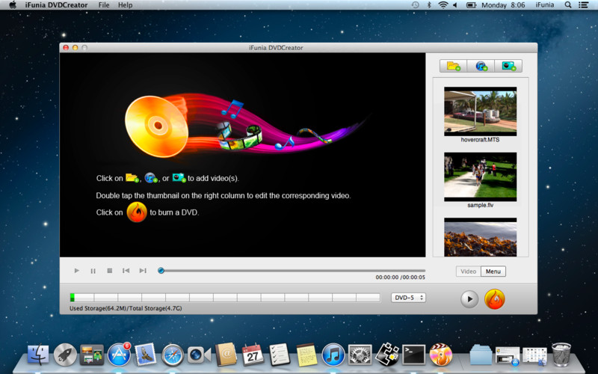Click the 00:00:00 /00:00:05 time readout
The height and width of the screenshot is (374, 598).
[400, 278]
